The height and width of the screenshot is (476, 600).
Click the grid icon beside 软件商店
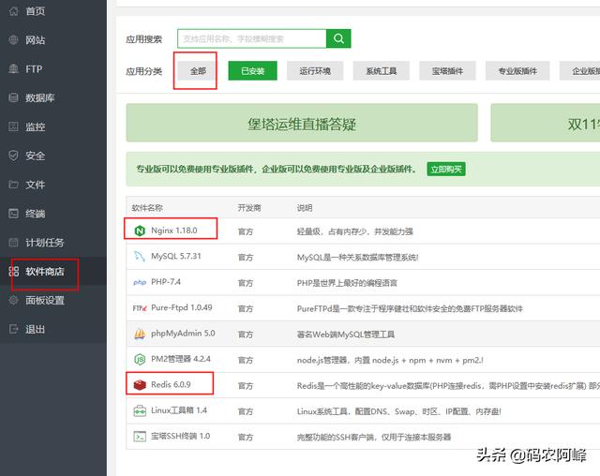(13, 272)
